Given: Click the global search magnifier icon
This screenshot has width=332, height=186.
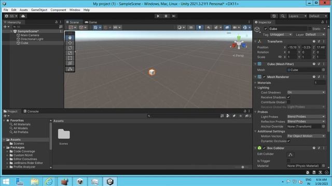Looking at the screenshot, I should coord(283,16).
